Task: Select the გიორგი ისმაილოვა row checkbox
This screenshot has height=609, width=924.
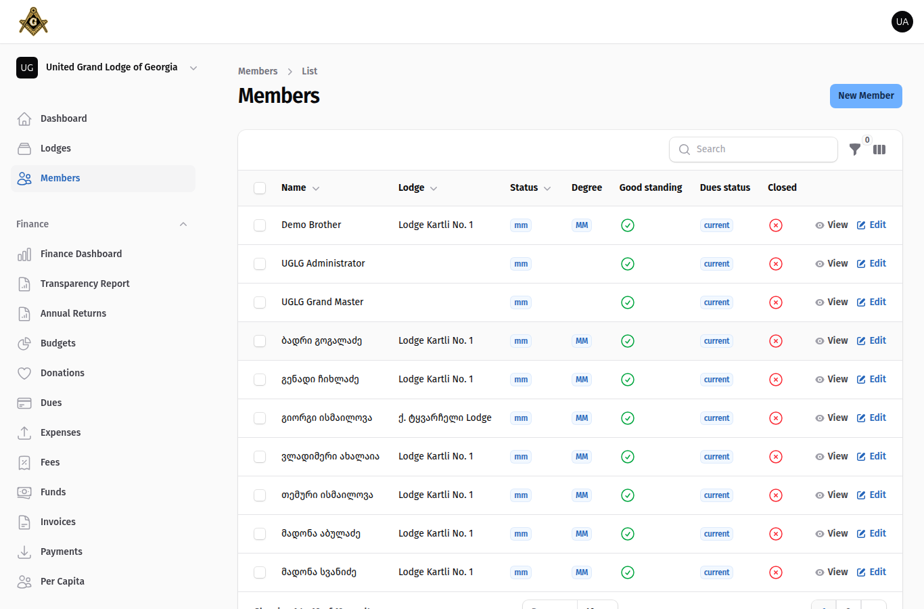Action: coord(260,418)
